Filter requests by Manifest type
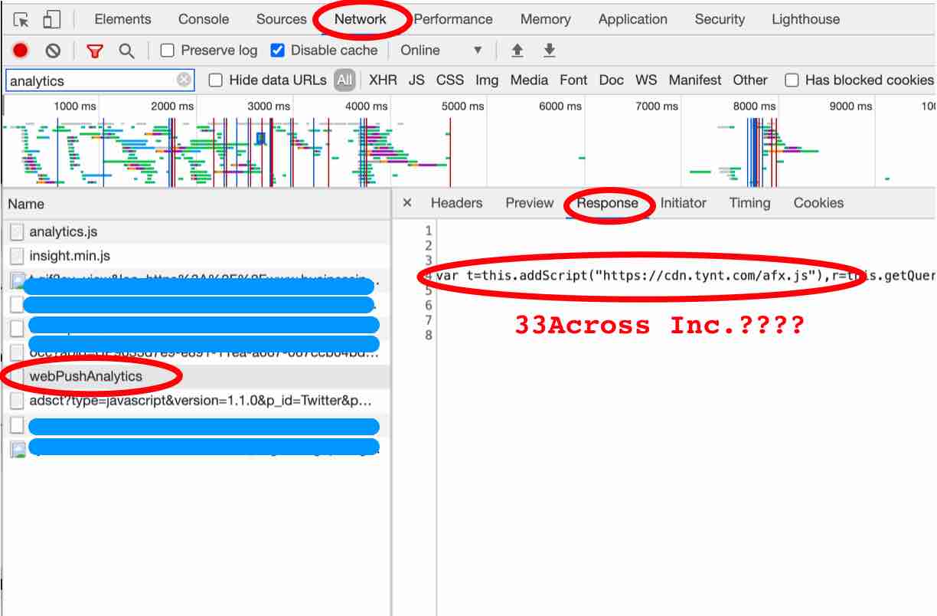 [x=696, y=80]
